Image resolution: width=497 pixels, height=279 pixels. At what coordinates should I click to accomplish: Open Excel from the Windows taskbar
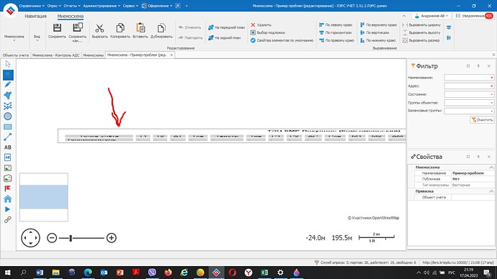[264, 273]
